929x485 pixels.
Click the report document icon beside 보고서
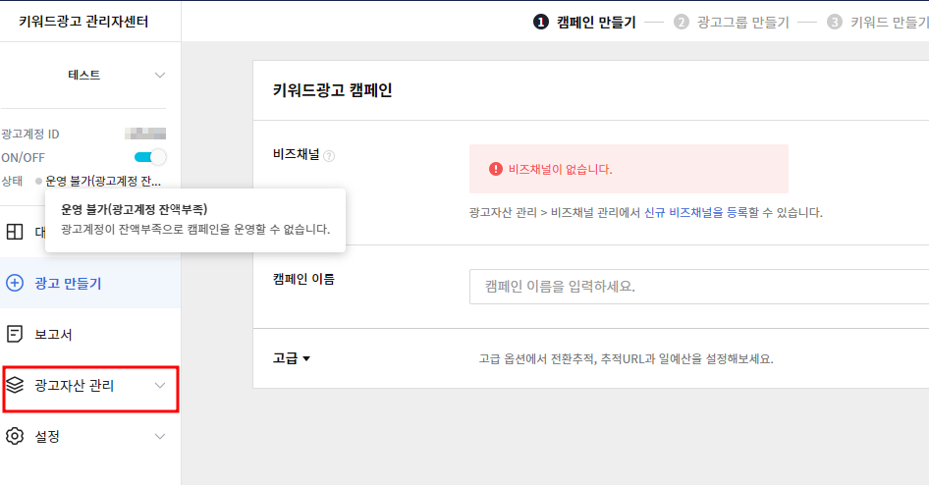[x=15, y=334]
